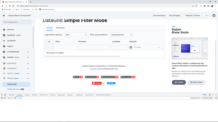Open the browser extensions puzzle icon
This screenshot has width=218, height=122.
pos(204,6)
